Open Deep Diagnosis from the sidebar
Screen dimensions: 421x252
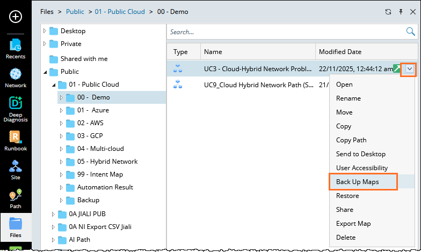[x=16, y=109]
